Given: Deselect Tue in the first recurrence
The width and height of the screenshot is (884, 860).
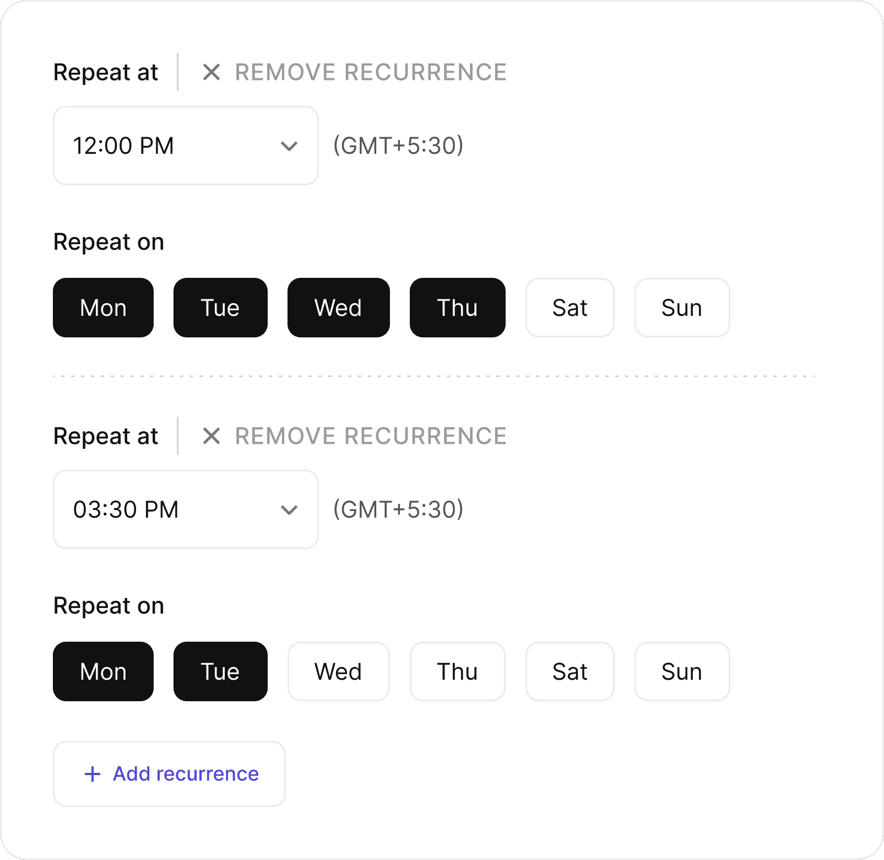Looking at the screenshot, I should [x=220, y=308].
